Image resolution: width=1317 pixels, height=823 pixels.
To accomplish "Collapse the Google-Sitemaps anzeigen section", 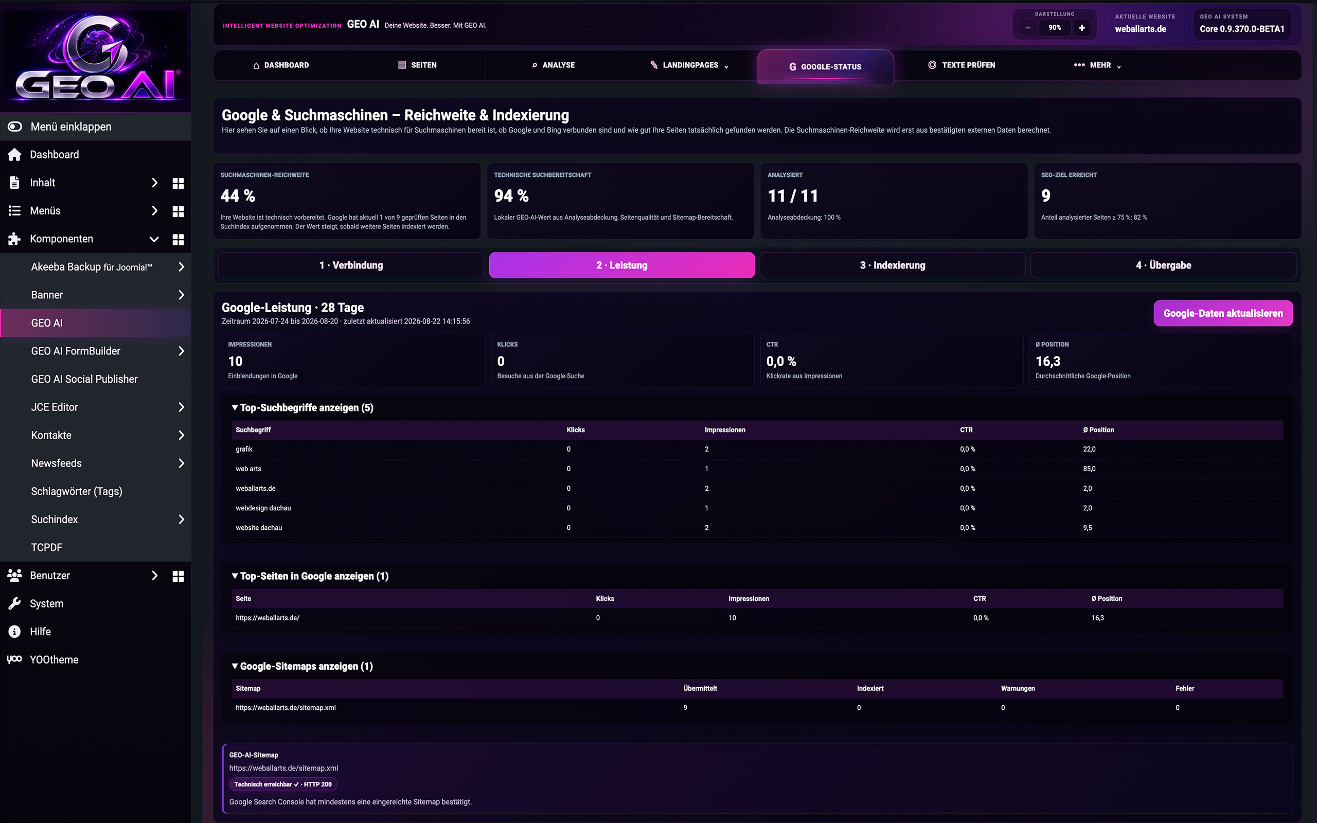I will pos(302,666).
